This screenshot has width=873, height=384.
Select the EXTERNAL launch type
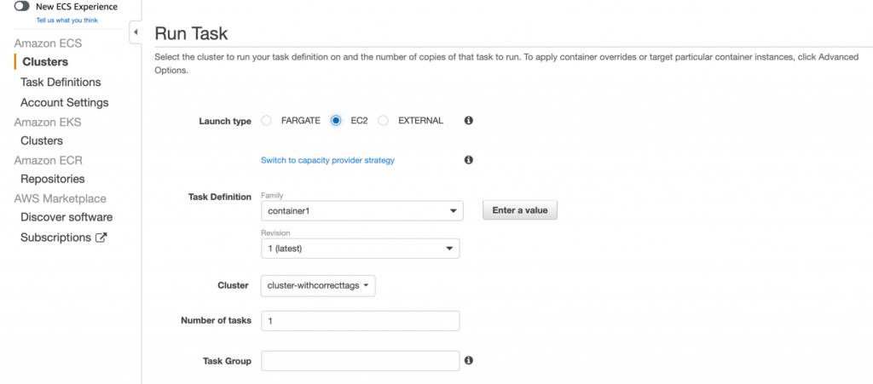[x=383, y=121]
